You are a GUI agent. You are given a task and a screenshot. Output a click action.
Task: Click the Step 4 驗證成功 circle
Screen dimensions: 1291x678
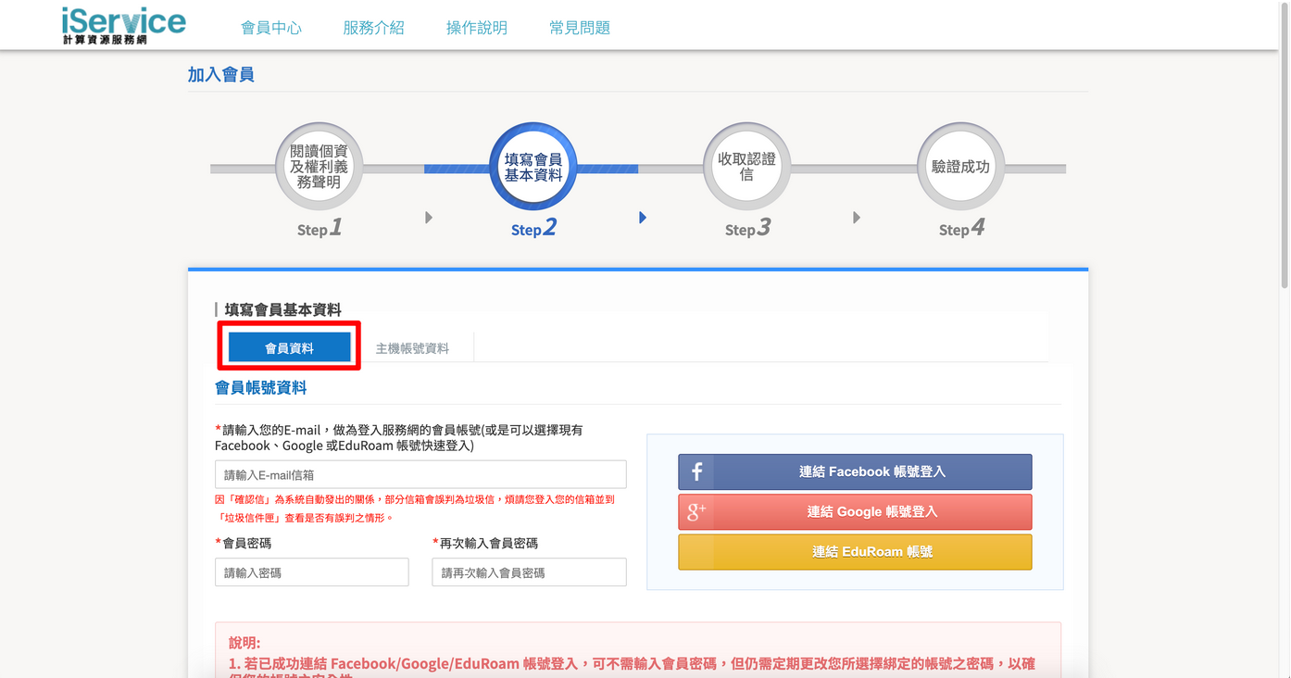click(960, 165)
